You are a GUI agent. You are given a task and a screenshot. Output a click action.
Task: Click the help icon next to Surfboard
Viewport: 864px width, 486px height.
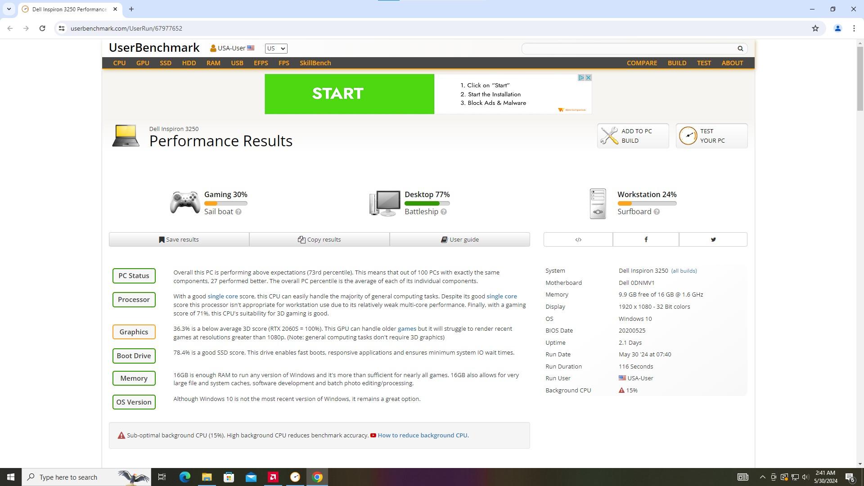657,212
